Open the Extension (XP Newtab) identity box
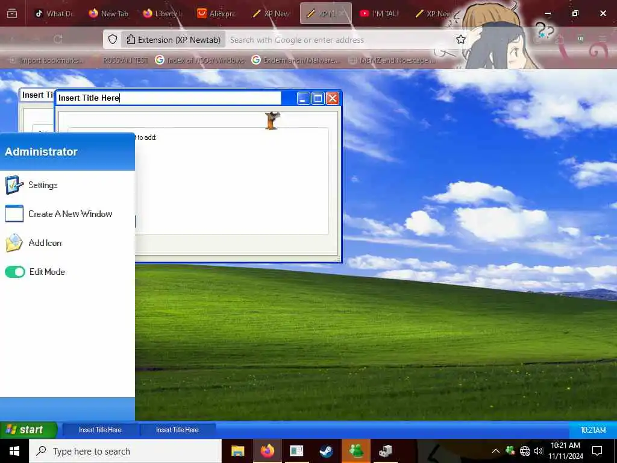The image size is (617, 463). click(173, 39)
